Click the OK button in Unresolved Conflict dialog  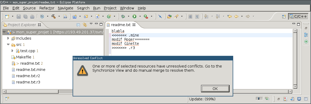tap(215, 89)
